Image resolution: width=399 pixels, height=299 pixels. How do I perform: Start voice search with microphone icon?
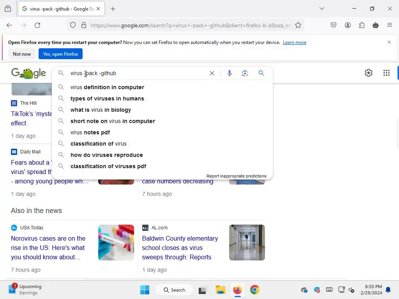click(229, 73)
